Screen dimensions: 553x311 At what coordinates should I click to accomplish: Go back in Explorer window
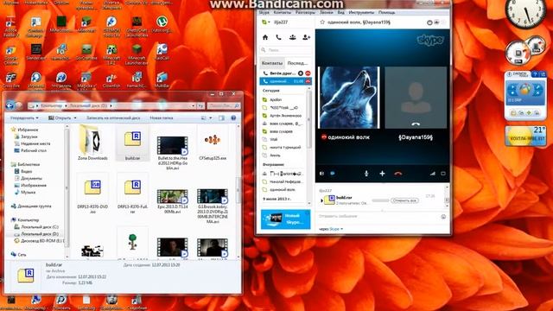[x=10, y=105]
